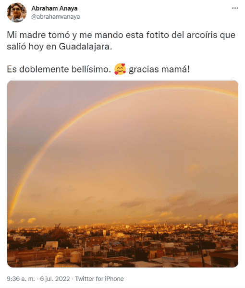
Task: Visit the @abrahamvanaya handle link
Action: click(56, 17)
